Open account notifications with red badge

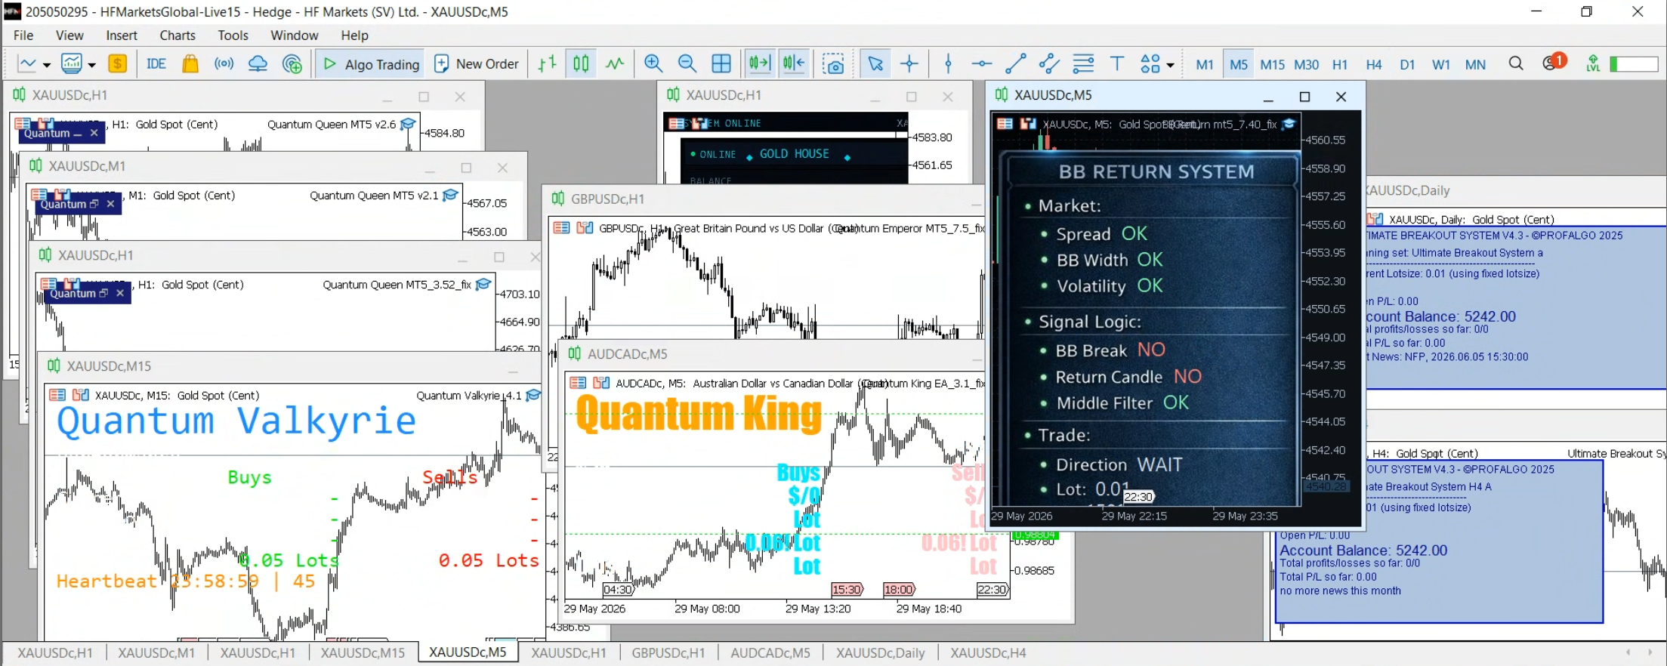pos(1553,63)
